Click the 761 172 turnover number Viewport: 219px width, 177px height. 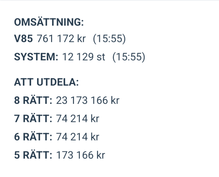pyautogui.click(x=55, y=39)
